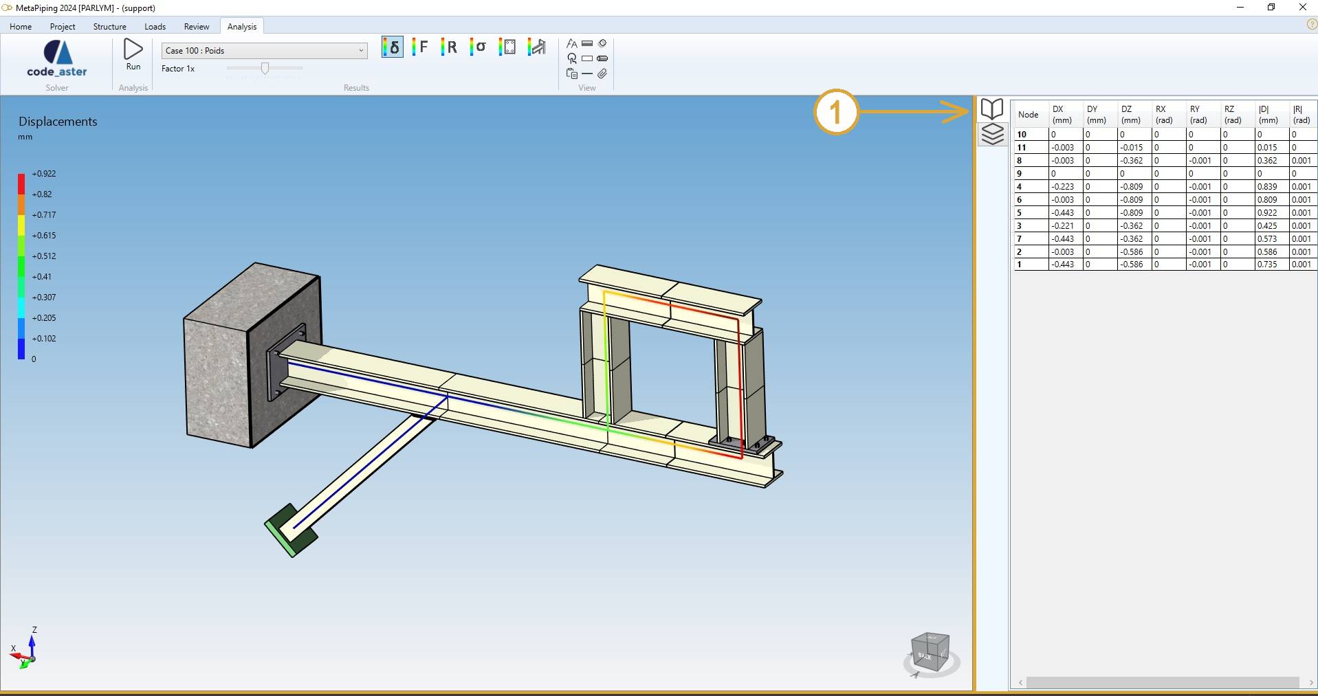Screen dimensions: 1318x696
Task: Click the XYZ axis triad
Action: tap(25, 649)
